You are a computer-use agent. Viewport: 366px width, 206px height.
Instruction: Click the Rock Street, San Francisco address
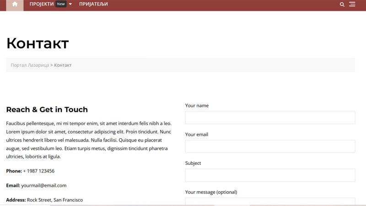click(x=55, y=200)
